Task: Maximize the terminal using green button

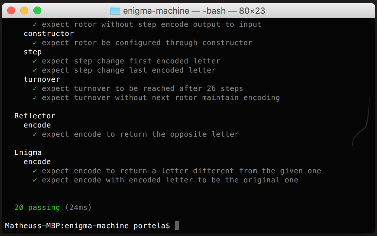Action: tap(37, 11)
